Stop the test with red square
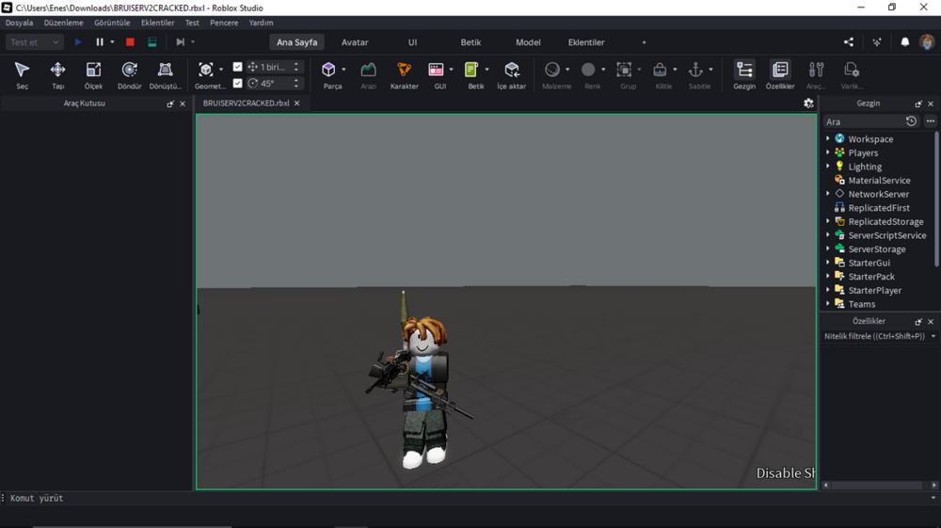Screen dimensions: 941x528 pos(130,42)
